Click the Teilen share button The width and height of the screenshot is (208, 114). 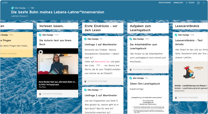190,3
